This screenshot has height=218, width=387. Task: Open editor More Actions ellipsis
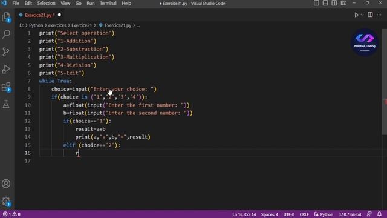[379, 15]
